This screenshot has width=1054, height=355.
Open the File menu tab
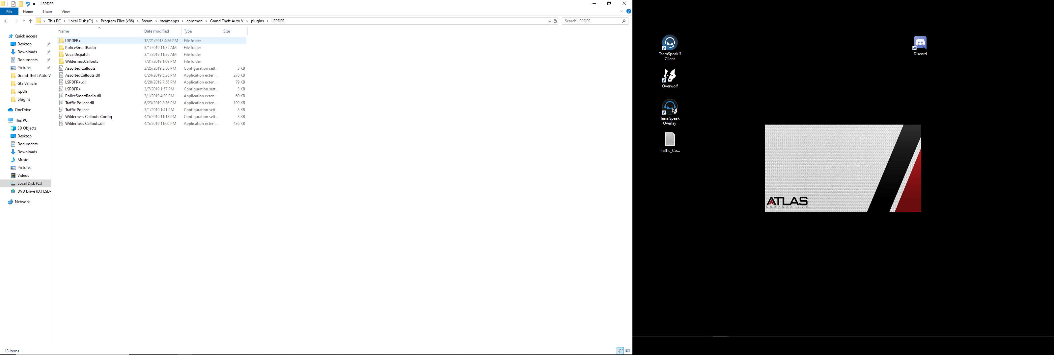click(x=9, y=12)
